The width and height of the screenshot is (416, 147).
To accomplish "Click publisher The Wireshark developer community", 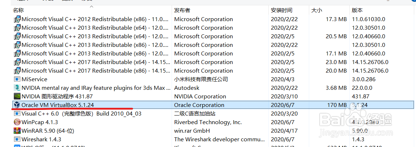I will pos(219,139).
